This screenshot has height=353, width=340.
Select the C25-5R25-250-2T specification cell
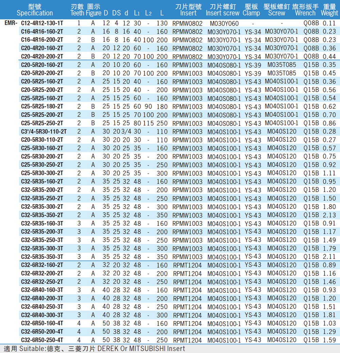(x=42, y=123)
